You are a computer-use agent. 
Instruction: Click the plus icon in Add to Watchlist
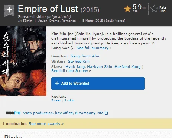click(57, 83)
